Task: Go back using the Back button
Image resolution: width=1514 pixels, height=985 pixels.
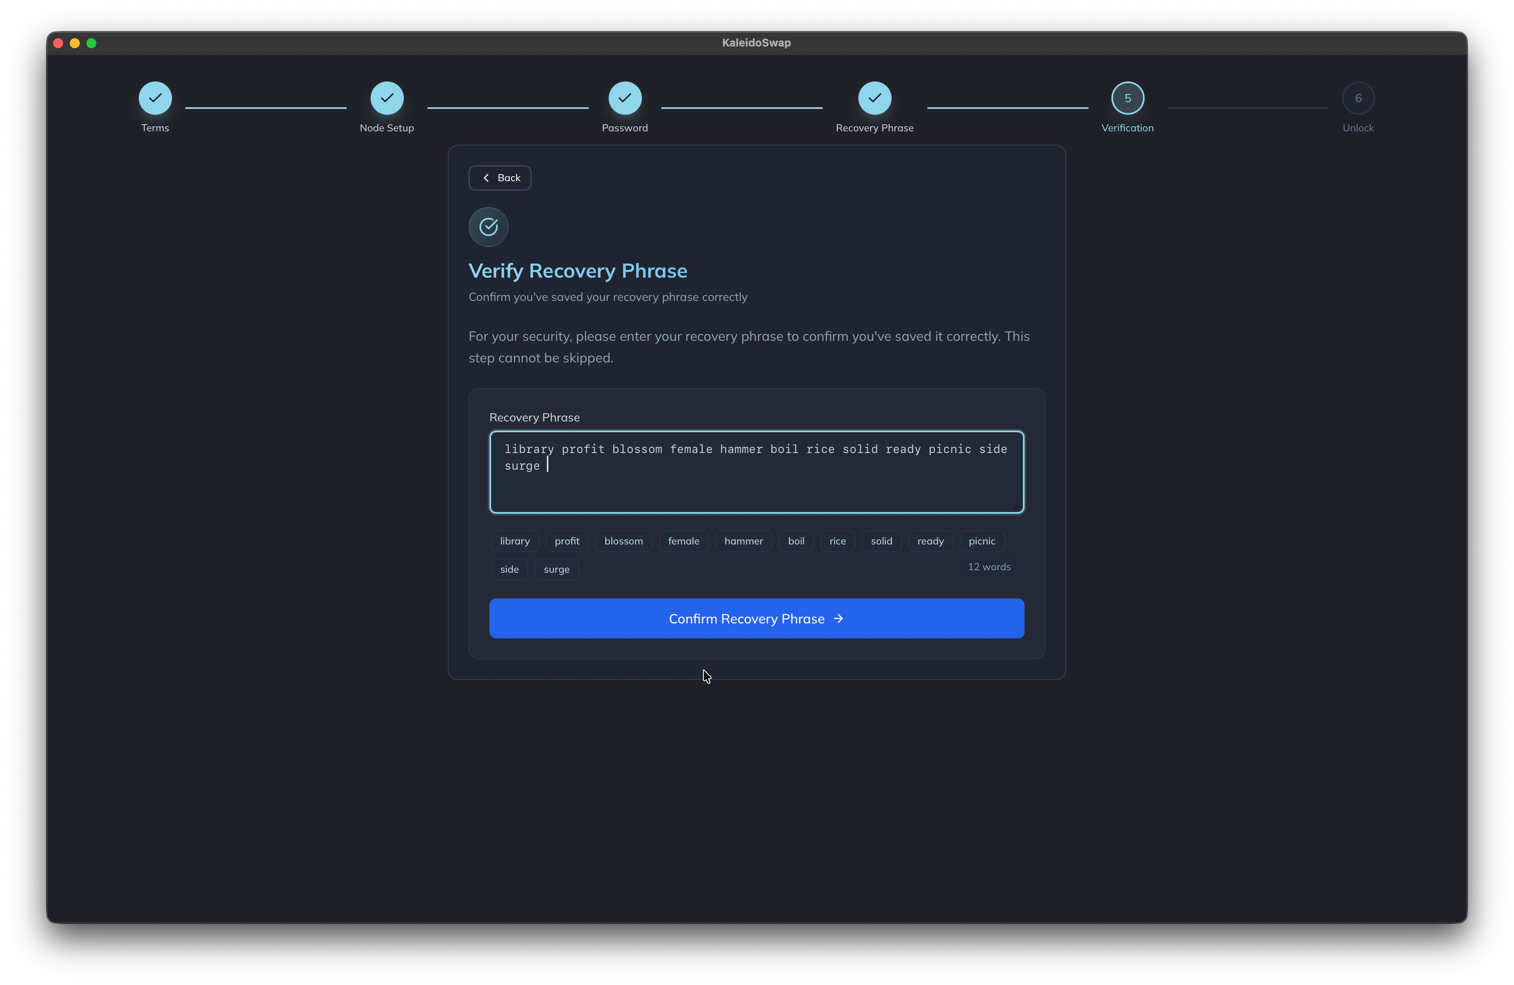Action: pos(500,178)
